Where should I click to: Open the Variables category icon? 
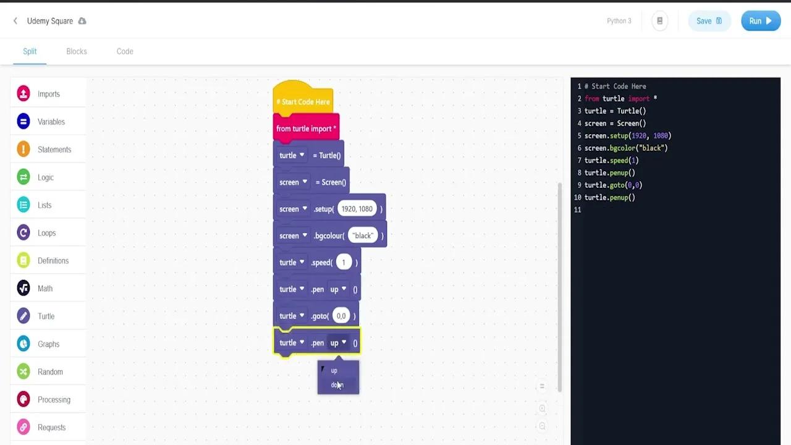click(x=23, y=122)
